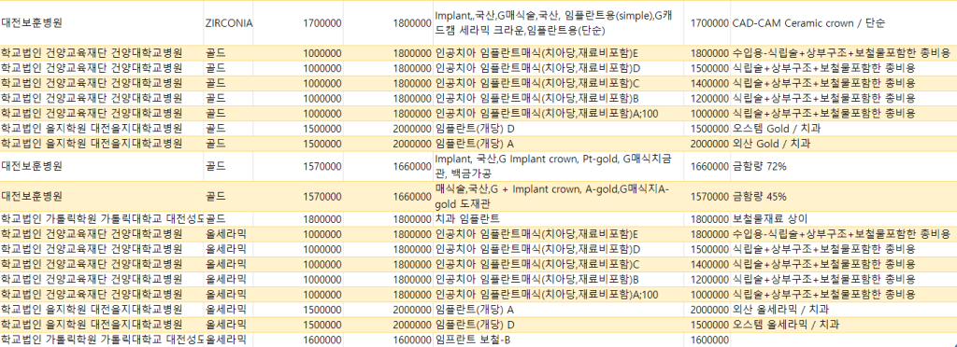Select '임플란트매식(치아당,재료비포함)D' in the 골드 row
The image size is (957, 347).
point(559,68)
